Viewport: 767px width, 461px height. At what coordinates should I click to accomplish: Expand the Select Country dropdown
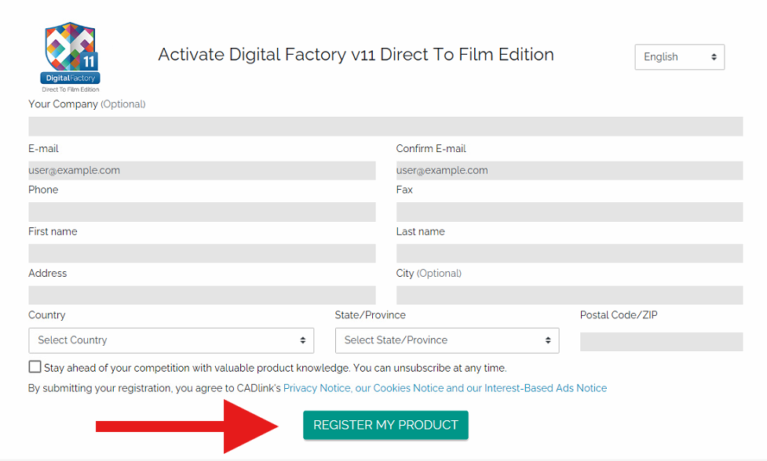(x=170, y=340)
